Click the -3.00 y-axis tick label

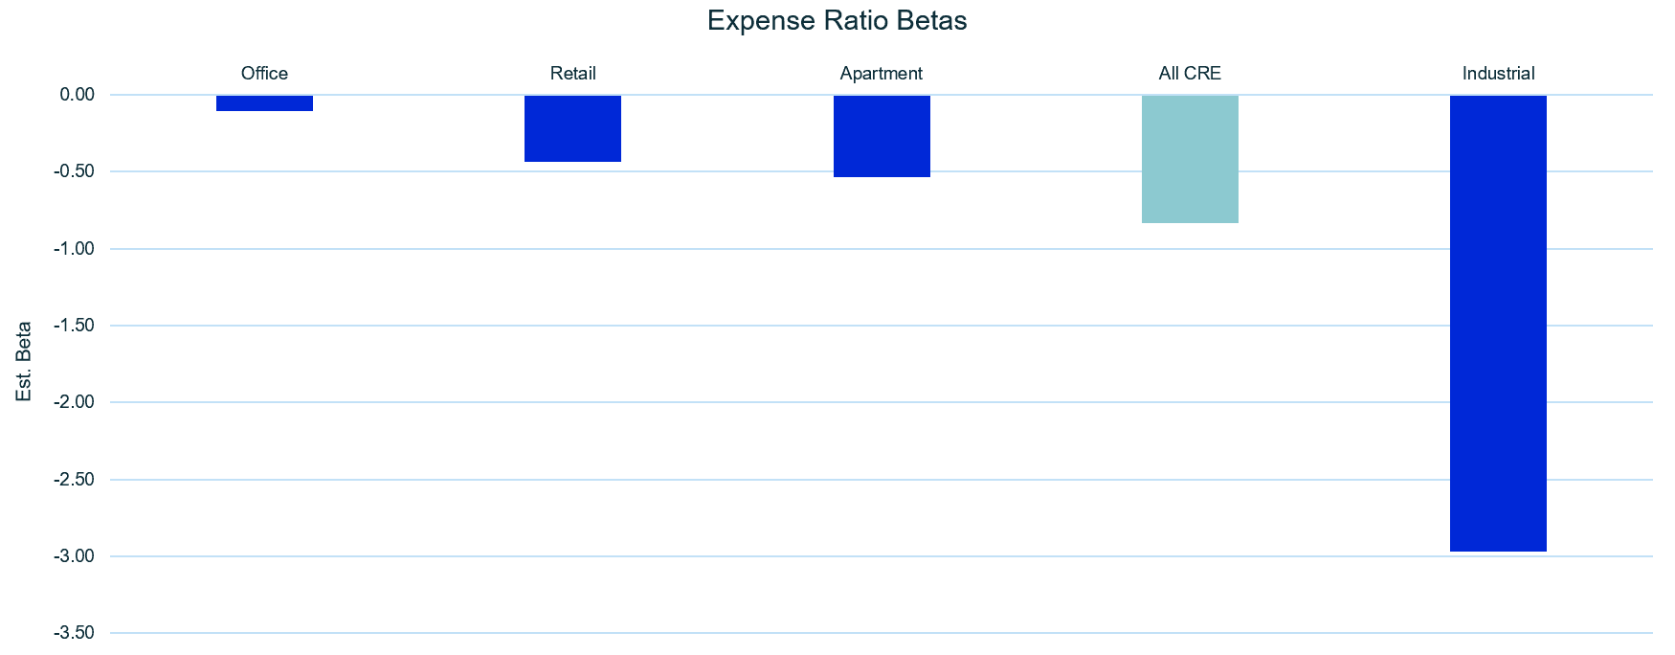point(74,556)
